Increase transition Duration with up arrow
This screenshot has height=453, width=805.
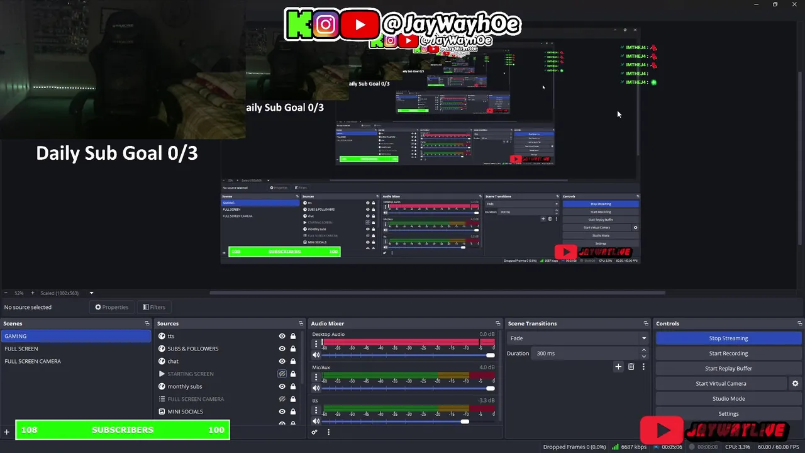pos(643,350)
